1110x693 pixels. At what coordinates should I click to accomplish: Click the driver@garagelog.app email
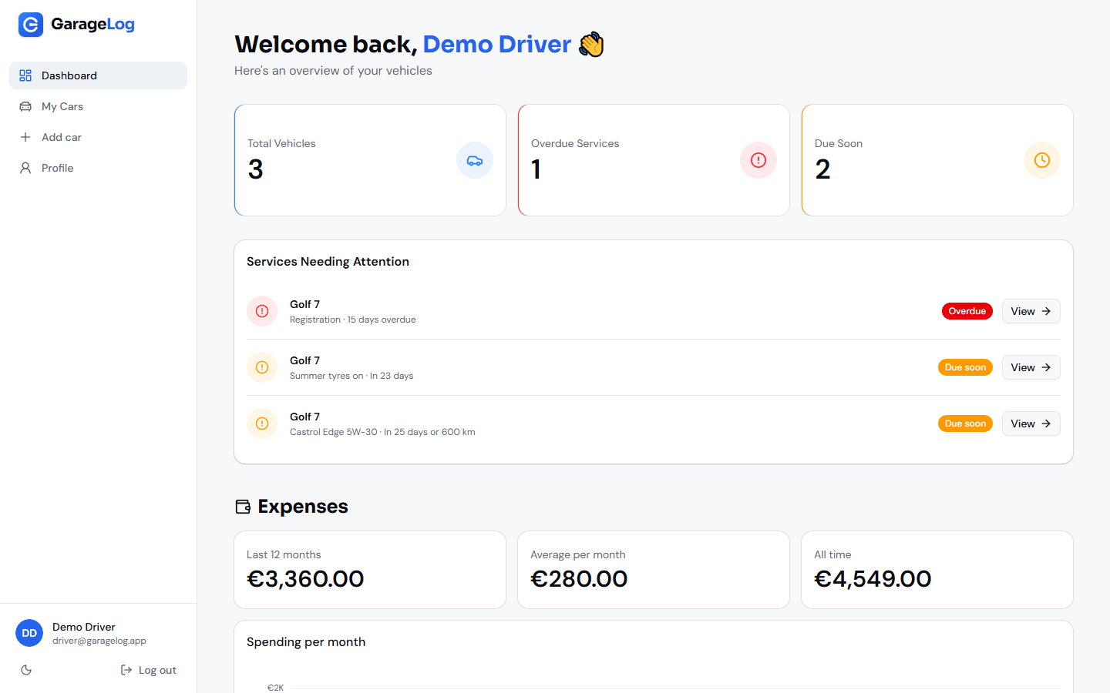click(99, 641)
